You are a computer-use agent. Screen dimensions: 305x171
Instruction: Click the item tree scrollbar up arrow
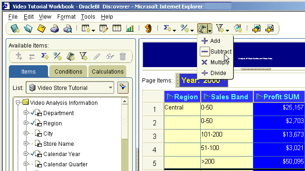(124, 102)
